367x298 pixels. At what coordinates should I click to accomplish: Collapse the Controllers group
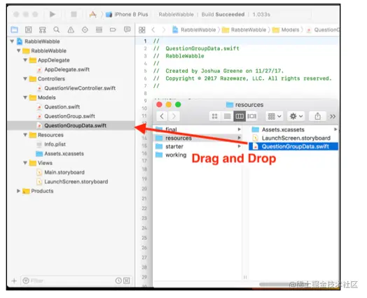click(25, 79)
